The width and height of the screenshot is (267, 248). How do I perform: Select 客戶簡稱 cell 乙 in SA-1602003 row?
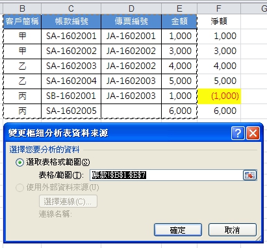coord(22,66)
